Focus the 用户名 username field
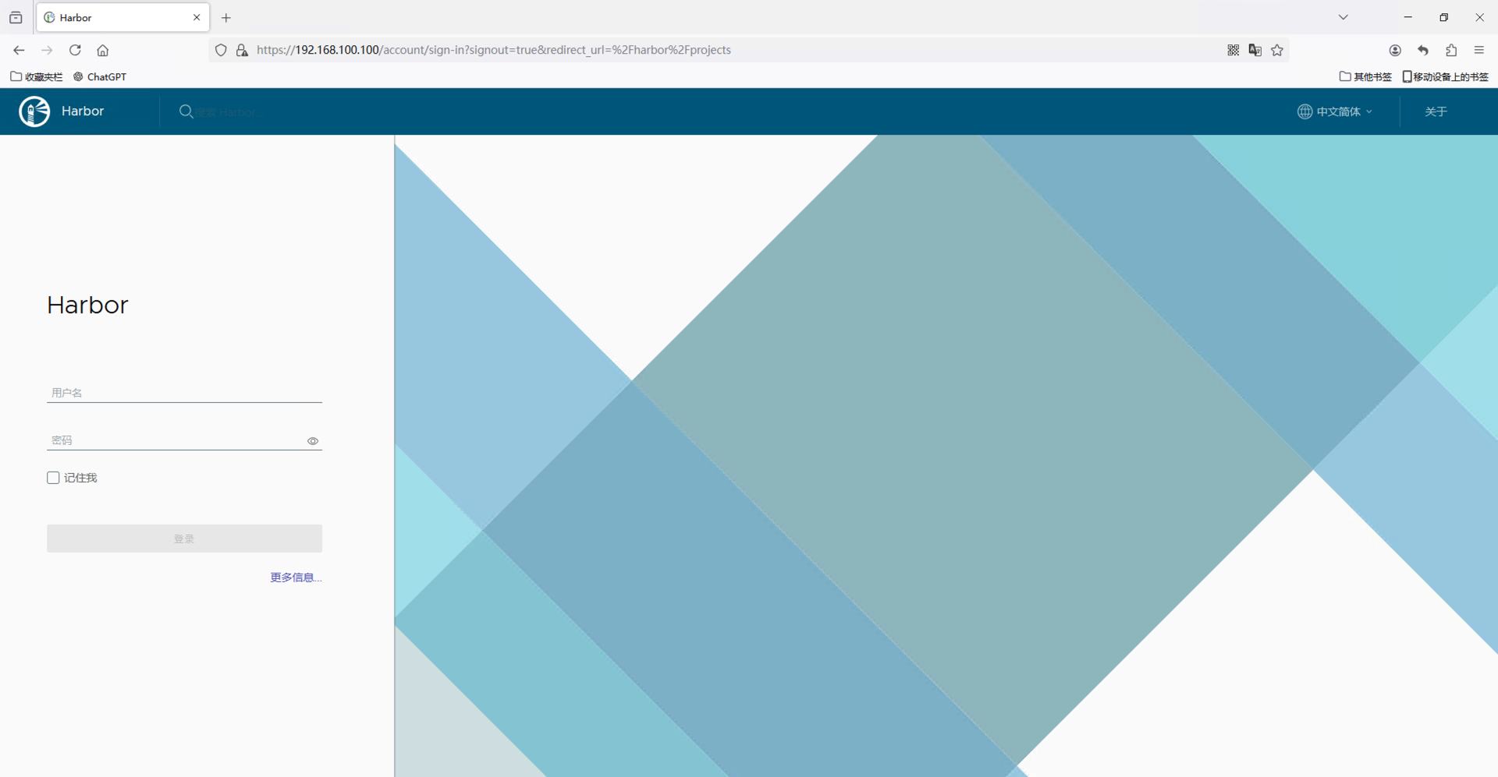 [184, 393]
